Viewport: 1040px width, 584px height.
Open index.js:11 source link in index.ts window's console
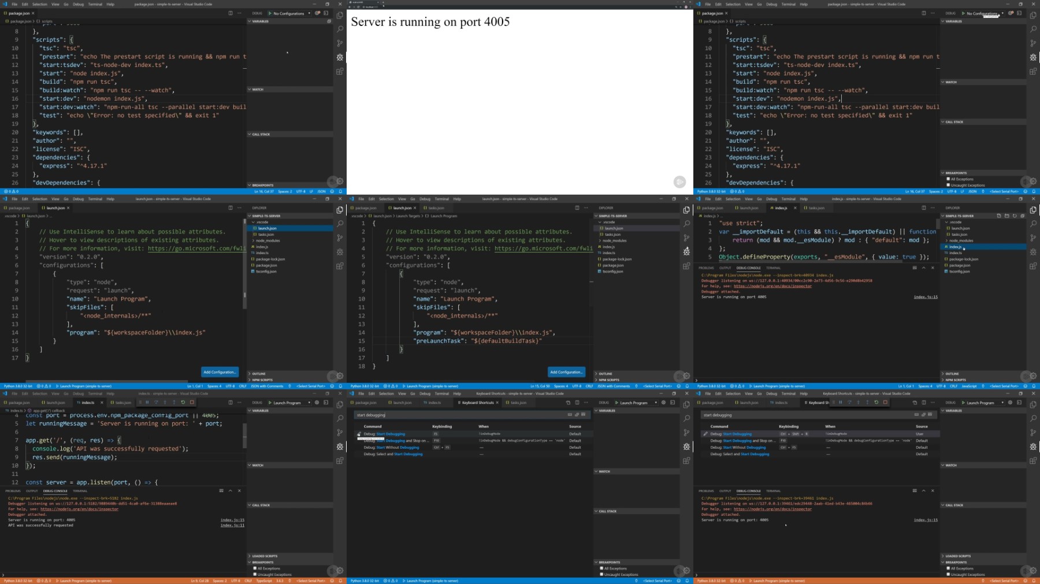coord(232,525)
